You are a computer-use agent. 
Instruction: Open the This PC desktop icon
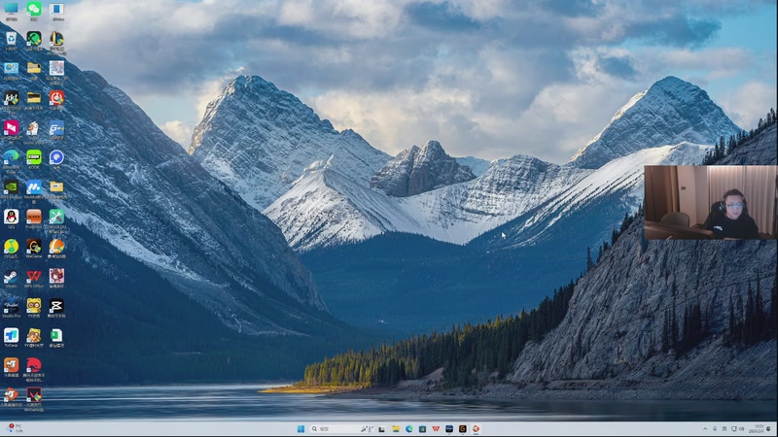tap(11, 10)
